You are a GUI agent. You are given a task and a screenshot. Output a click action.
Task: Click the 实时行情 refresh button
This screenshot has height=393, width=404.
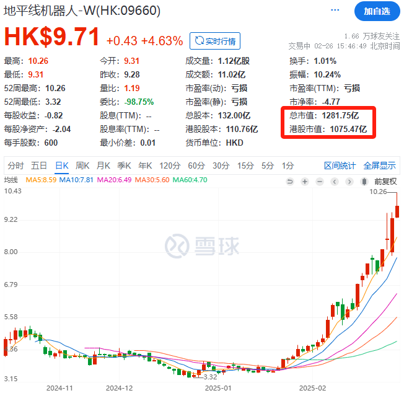click(x=215, y=41)
